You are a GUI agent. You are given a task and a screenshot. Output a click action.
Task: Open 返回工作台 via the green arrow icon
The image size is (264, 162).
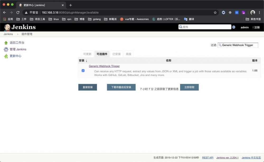click(x=6, y=43)
